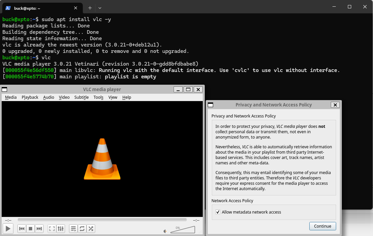Show the playlist view

tap(73, 229)
